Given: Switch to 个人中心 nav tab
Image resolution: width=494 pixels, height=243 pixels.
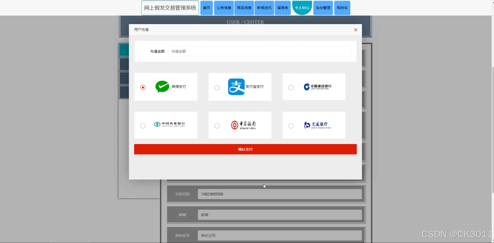Looking at the screenshot, I should (302, 8).
